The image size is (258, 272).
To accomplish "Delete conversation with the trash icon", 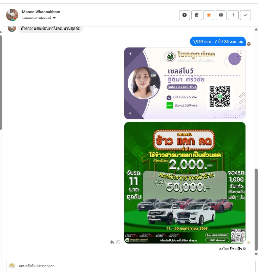I will pos(197,15).
